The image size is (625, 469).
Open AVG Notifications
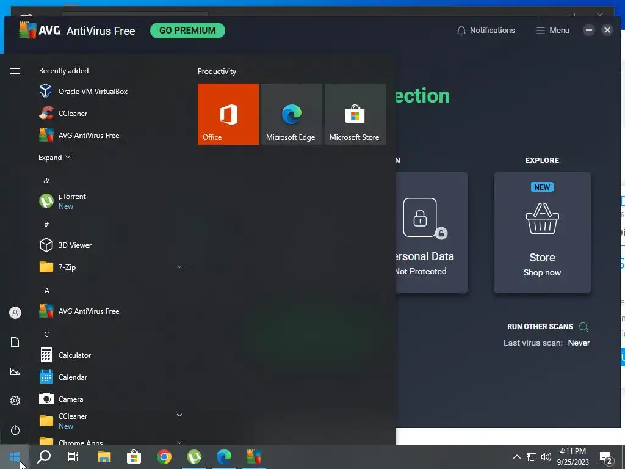[x=486, y=31]
